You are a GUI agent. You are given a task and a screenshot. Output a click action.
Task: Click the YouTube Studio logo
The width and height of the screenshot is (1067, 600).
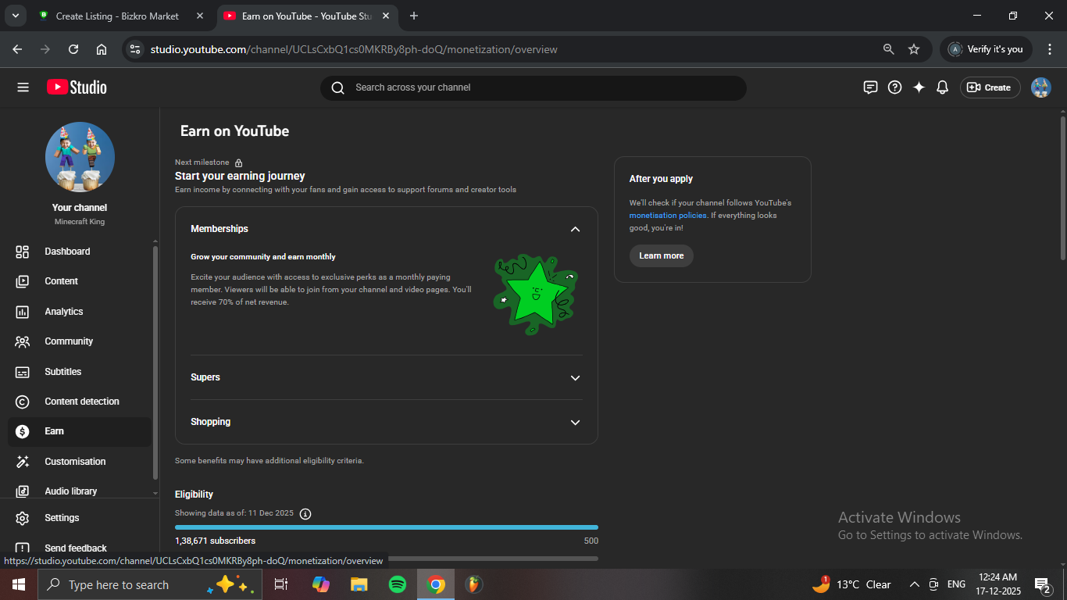(77, 87)
